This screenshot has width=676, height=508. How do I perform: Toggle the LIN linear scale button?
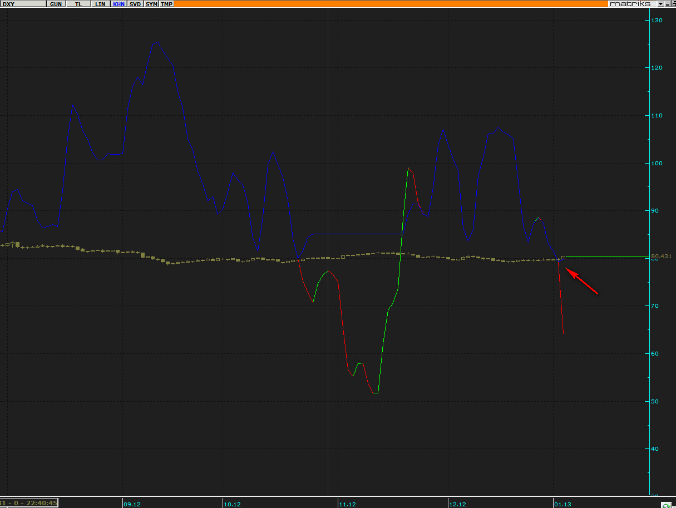pyautogui.click(x=100, y=4)
